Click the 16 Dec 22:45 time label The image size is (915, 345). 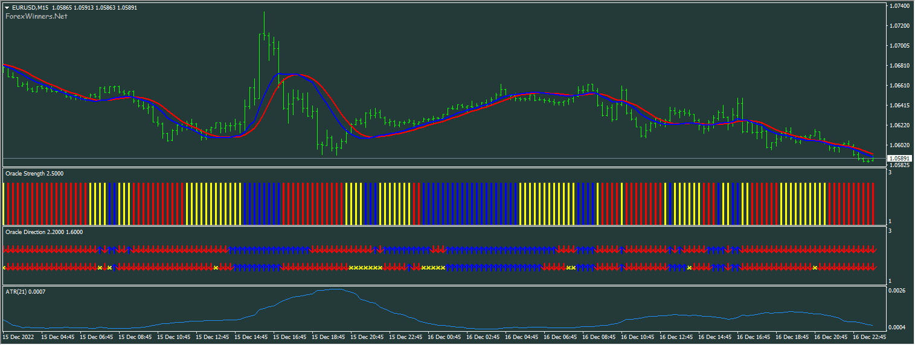870,337
